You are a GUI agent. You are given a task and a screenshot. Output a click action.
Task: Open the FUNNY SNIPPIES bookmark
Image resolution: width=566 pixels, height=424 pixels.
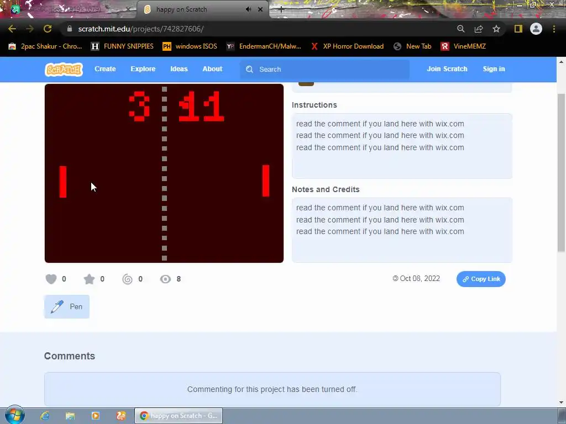point(122,46)
